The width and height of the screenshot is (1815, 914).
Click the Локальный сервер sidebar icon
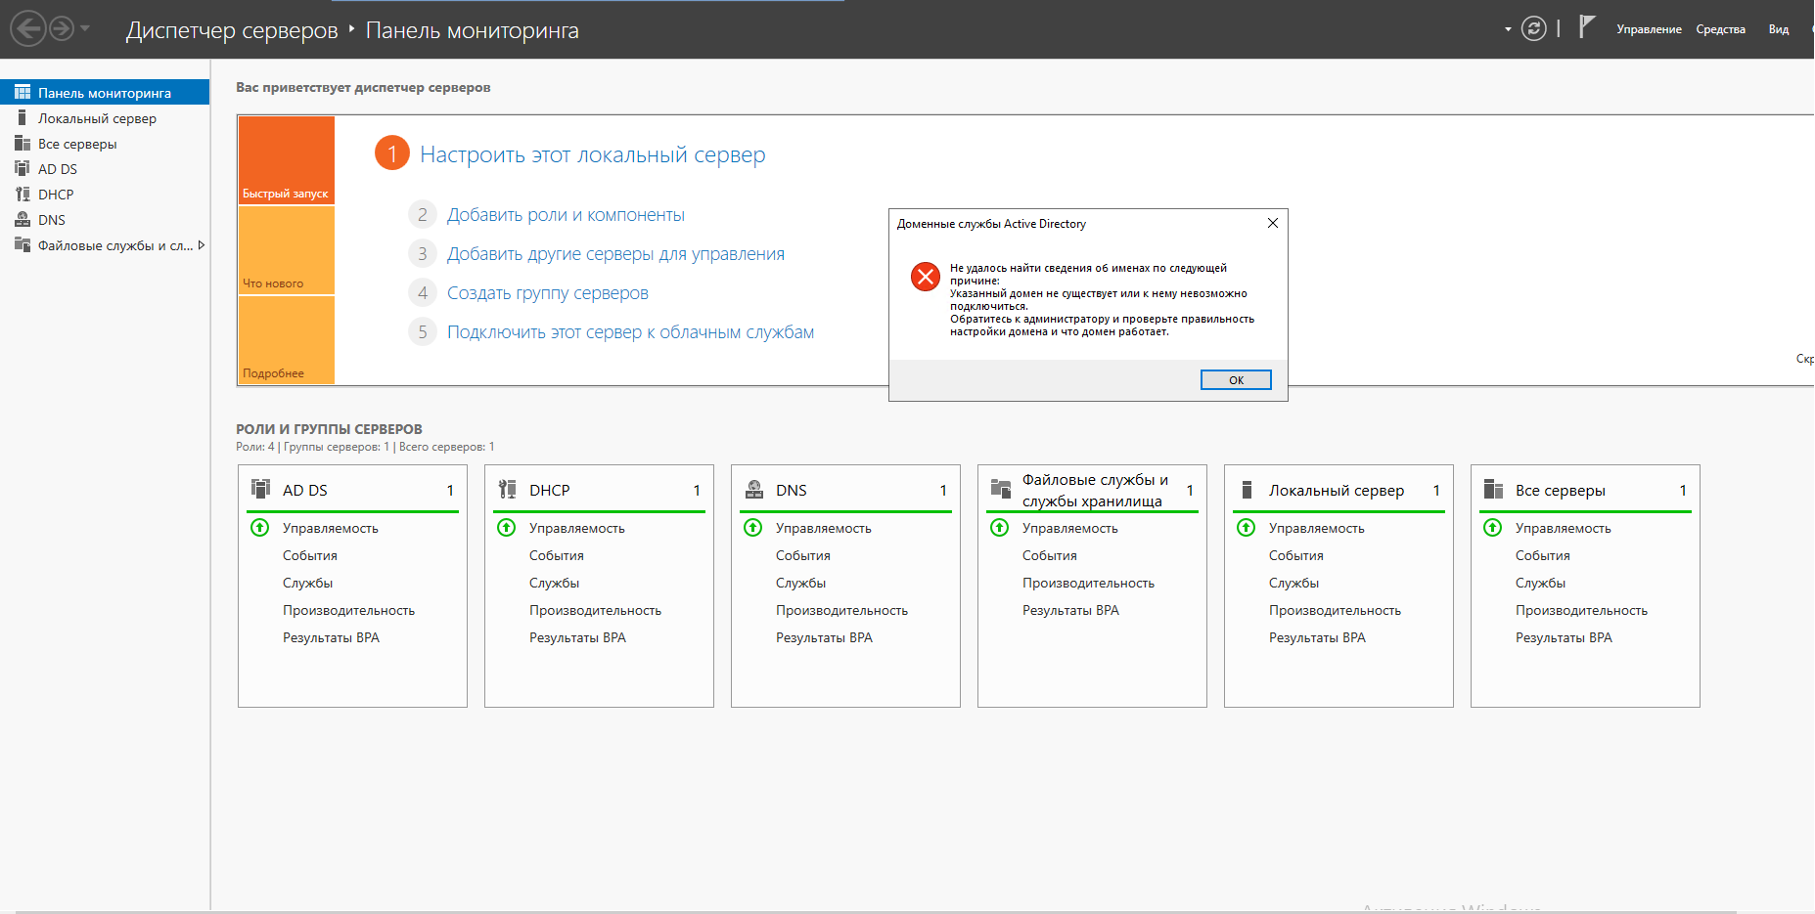(x=22, y=117)
